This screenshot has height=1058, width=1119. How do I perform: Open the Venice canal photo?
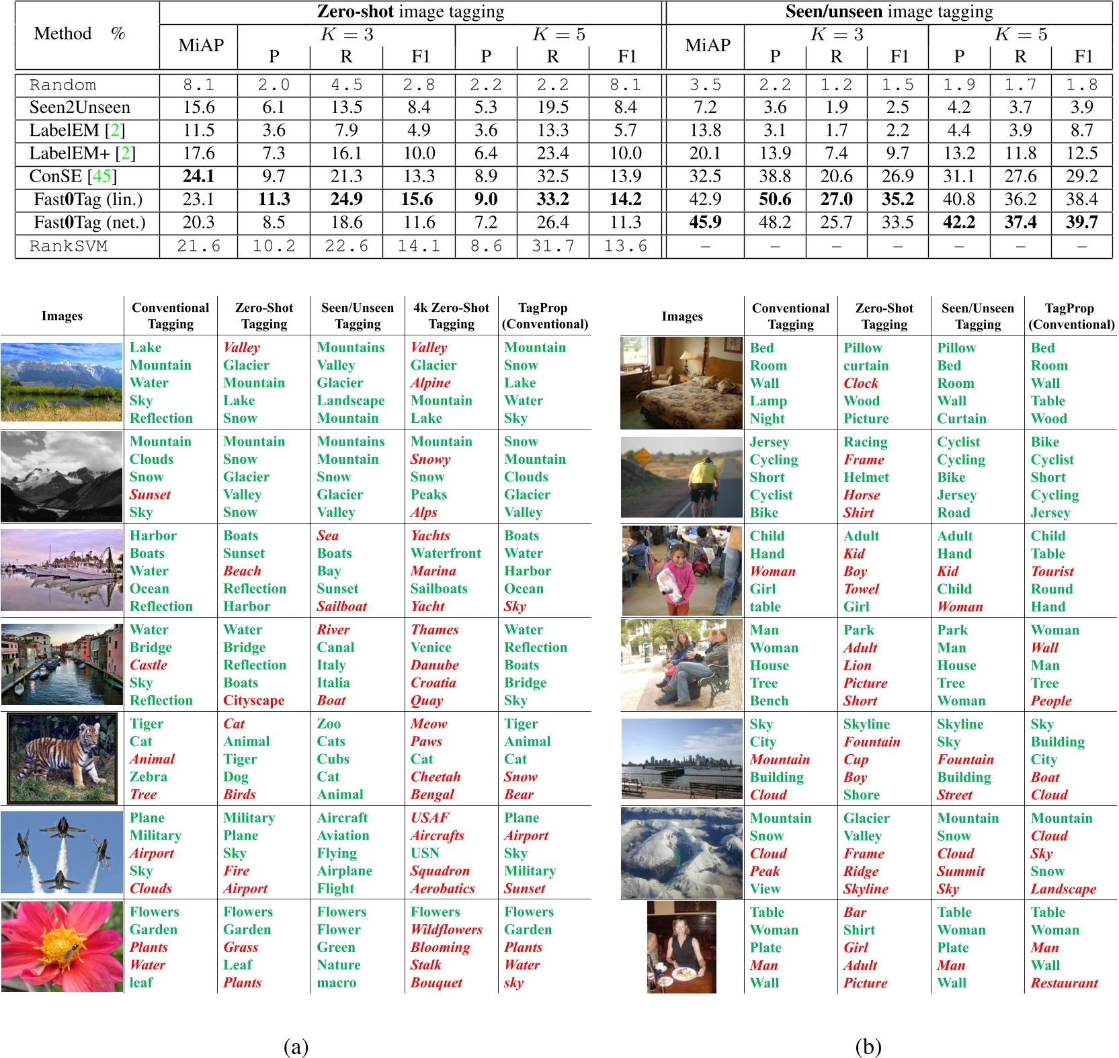pos(62,664)
